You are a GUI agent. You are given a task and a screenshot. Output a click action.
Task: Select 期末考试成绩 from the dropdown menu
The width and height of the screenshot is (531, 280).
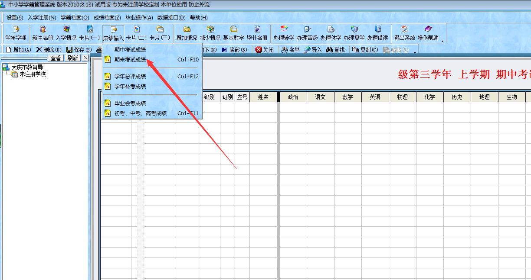(130, 60)
